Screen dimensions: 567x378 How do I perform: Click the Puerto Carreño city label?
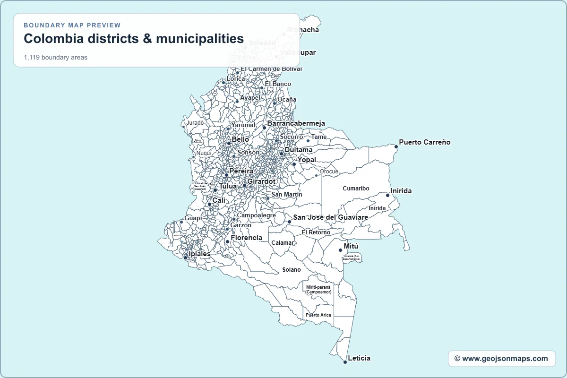425,142
